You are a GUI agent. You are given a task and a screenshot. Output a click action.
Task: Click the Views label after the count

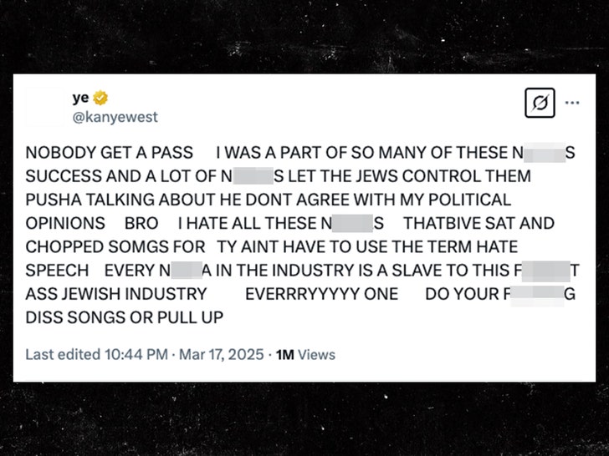click(x=316, y=354)
